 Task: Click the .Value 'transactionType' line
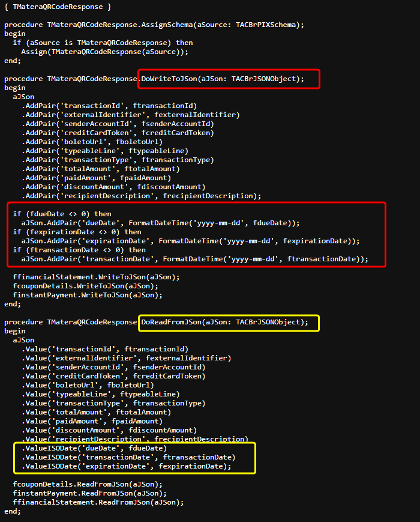click(x=114, y=403)
